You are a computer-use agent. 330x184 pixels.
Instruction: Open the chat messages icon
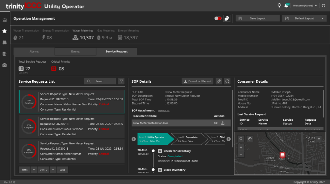227,18
